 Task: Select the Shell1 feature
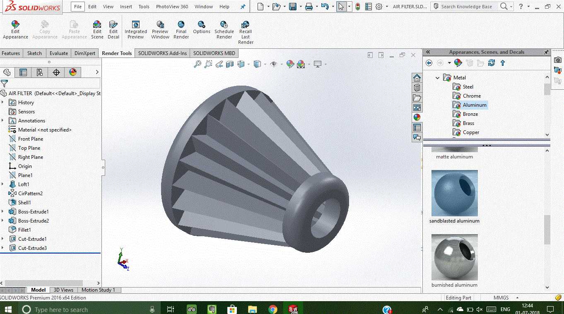point(24,202)
